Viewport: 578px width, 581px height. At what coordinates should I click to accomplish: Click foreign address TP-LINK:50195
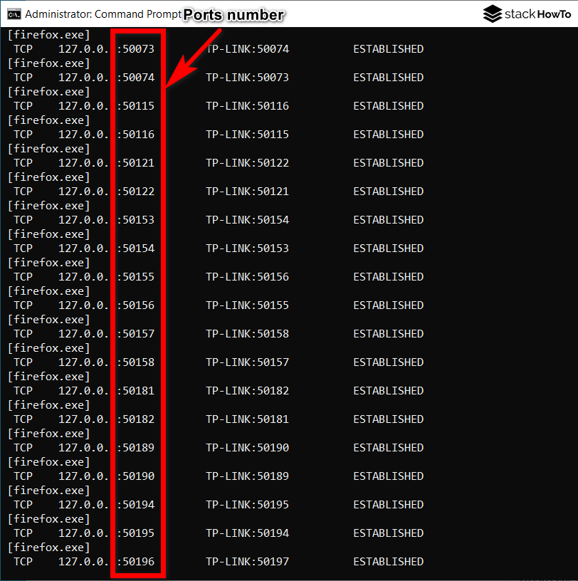click(x=248, y=505)
